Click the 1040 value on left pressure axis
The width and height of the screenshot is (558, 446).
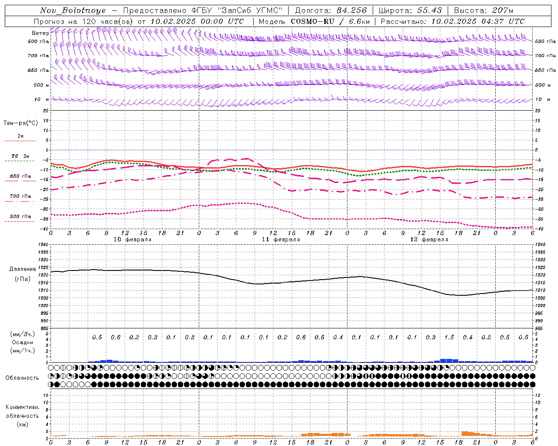coord(44,245)
